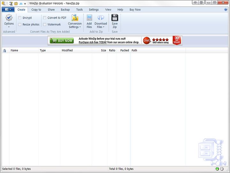Click the CNET editors rating badge
This screenshot has width=230, height=173.
point(156,41)
